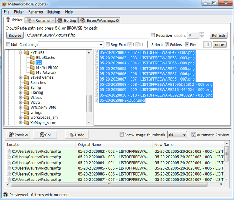Image resolution: width=234 pixels, height=200 pixels.
Task: Click the Refresh button
Action: 218,35
